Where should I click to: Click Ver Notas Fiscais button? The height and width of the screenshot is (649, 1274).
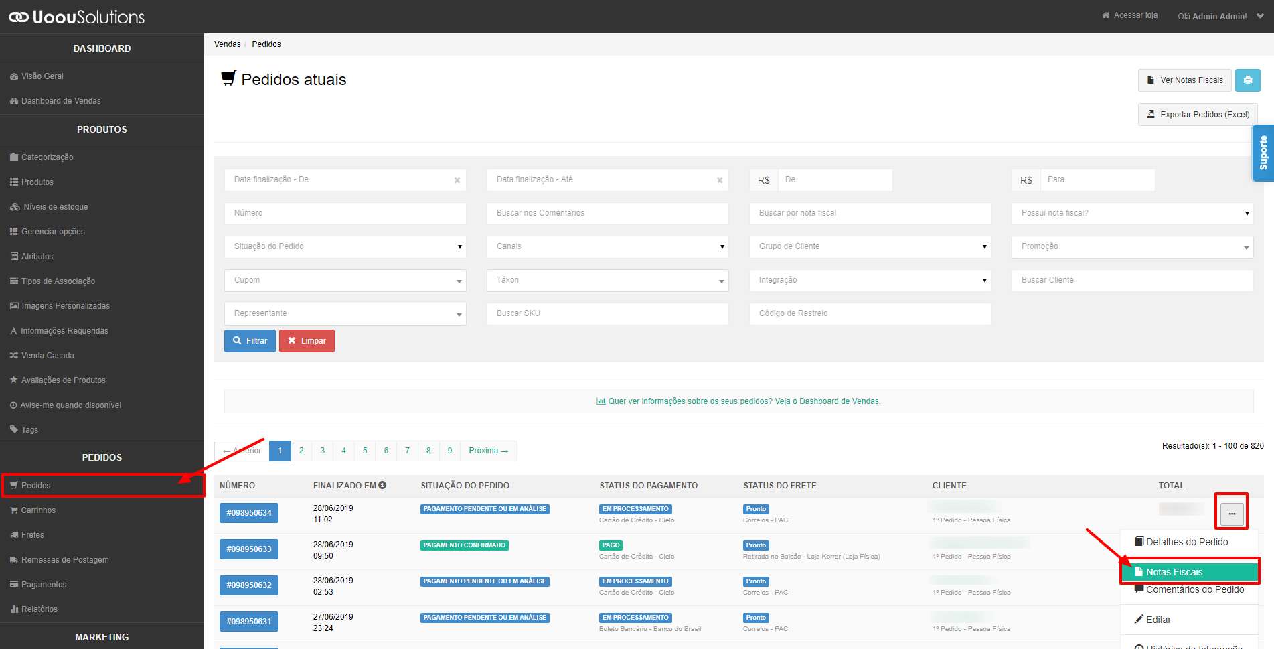pos(1185,80)
